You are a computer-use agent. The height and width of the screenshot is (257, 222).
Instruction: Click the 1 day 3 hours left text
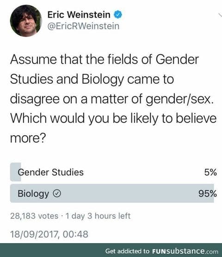[x=98, y=216]
